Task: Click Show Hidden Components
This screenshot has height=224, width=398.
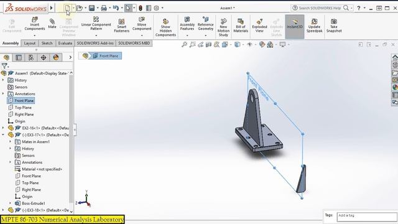Action: point(165,27)
